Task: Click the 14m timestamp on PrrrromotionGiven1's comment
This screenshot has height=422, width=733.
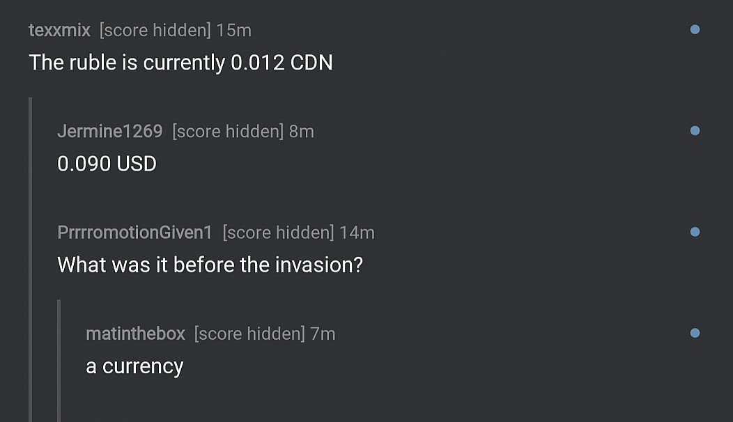Action: (357, 233)
